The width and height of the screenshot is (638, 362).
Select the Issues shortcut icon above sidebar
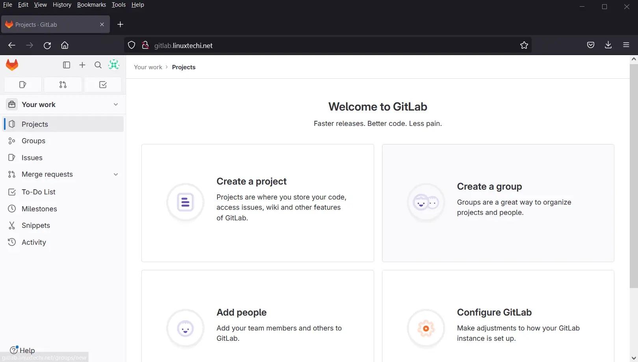(x=22, y=84)
